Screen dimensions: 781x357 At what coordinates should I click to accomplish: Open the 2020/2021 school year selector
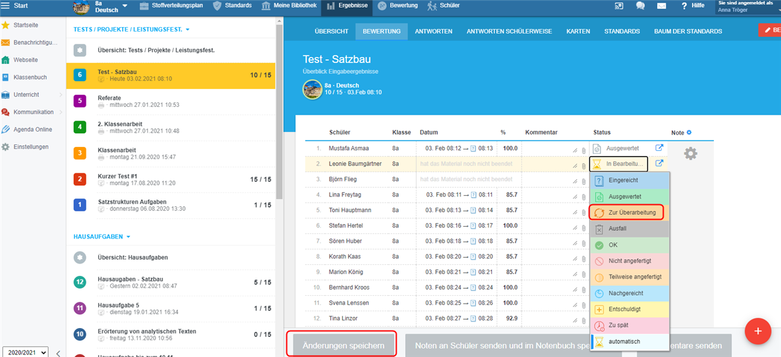point(25,352)
